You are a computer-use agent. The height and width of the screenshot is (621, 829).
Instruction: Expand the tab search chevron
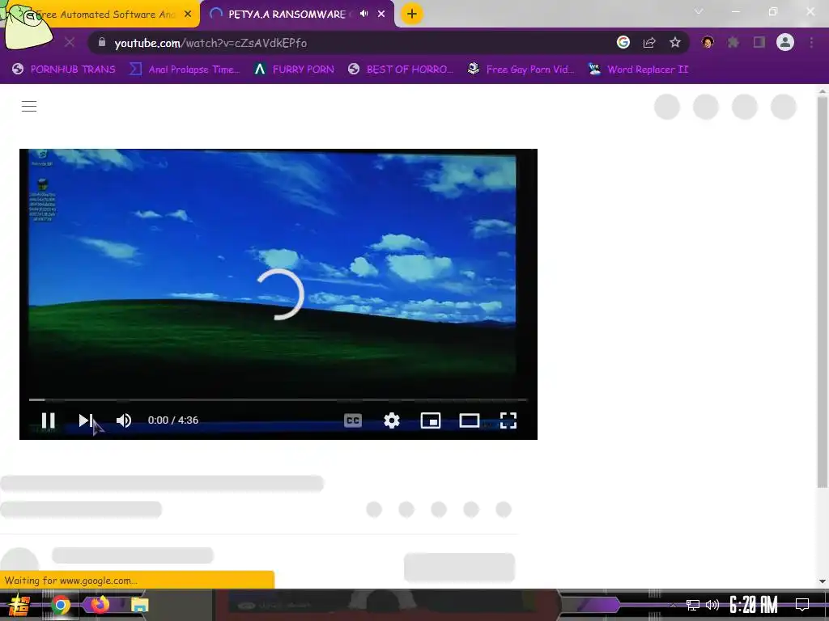tap(699, 11)
